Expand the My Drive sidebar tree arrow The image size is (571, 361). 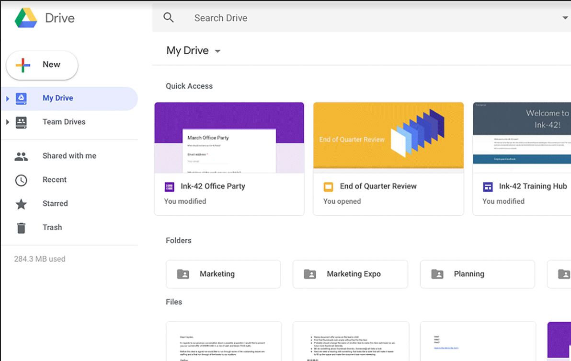click(7, 98)
